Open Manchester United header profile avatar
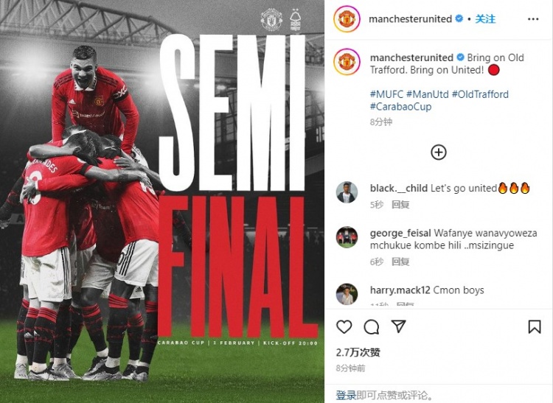This screenshot has height=403, width=553. (347, 19)
